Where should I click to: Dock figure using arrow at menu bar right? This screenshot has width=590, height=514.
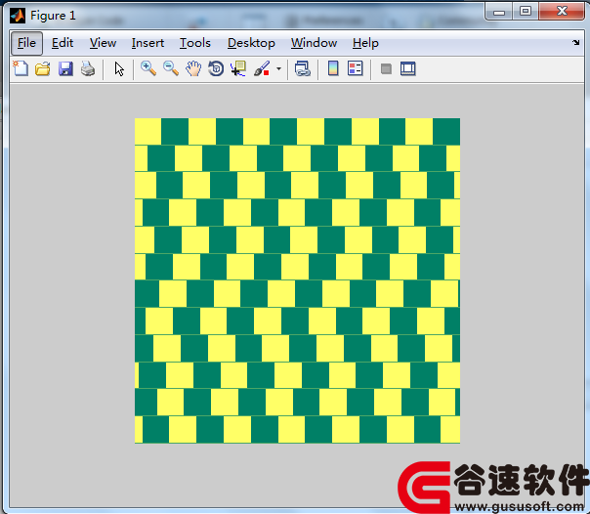(x=576, y=43)
